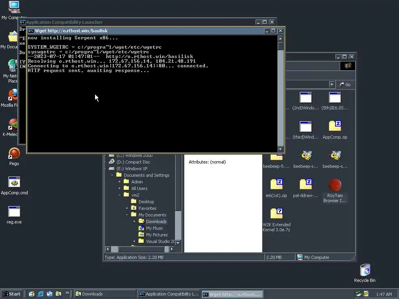
Task: Select the All Users folder label
Action: coord(139,188)
